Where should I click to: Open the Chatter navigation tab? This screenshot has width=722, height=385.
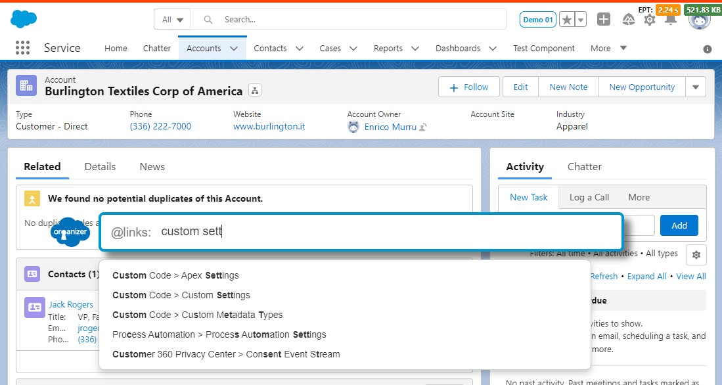[x=156, y=49]
